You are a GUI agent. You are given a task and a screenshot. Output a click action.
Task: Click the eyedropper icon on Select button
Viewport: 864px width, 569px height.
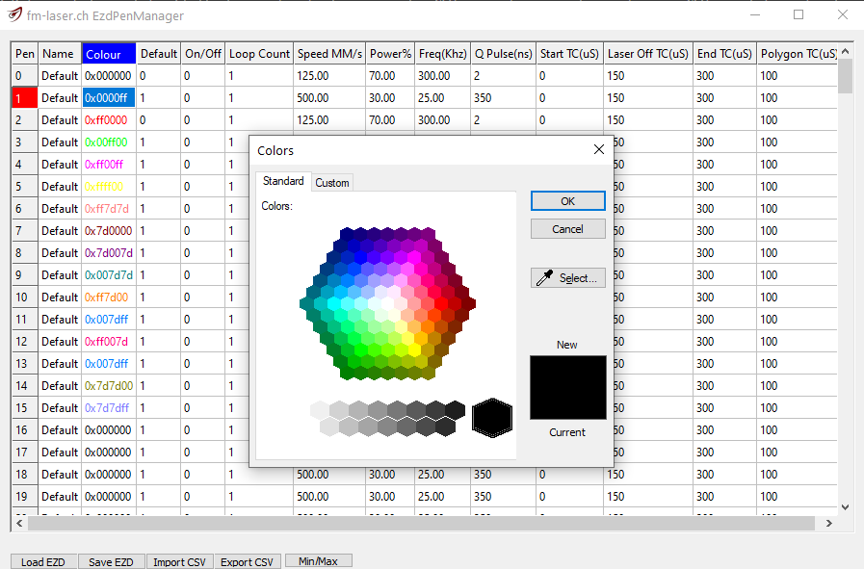tap(544, 277)
